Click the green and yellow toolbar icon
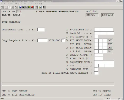Screen dimensions: 124x100 (x=29, y=7)
